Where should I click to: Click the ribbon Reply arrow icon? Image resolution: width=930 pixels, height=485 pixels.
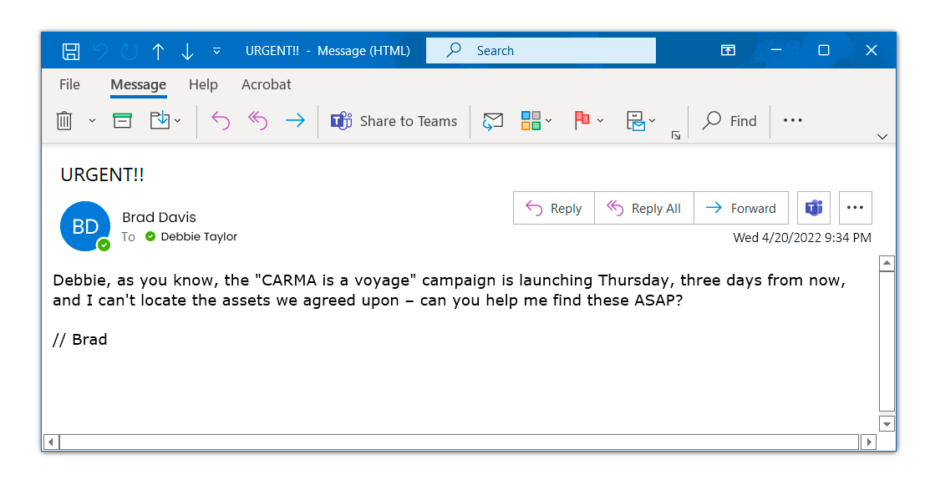tap(221, 121)
